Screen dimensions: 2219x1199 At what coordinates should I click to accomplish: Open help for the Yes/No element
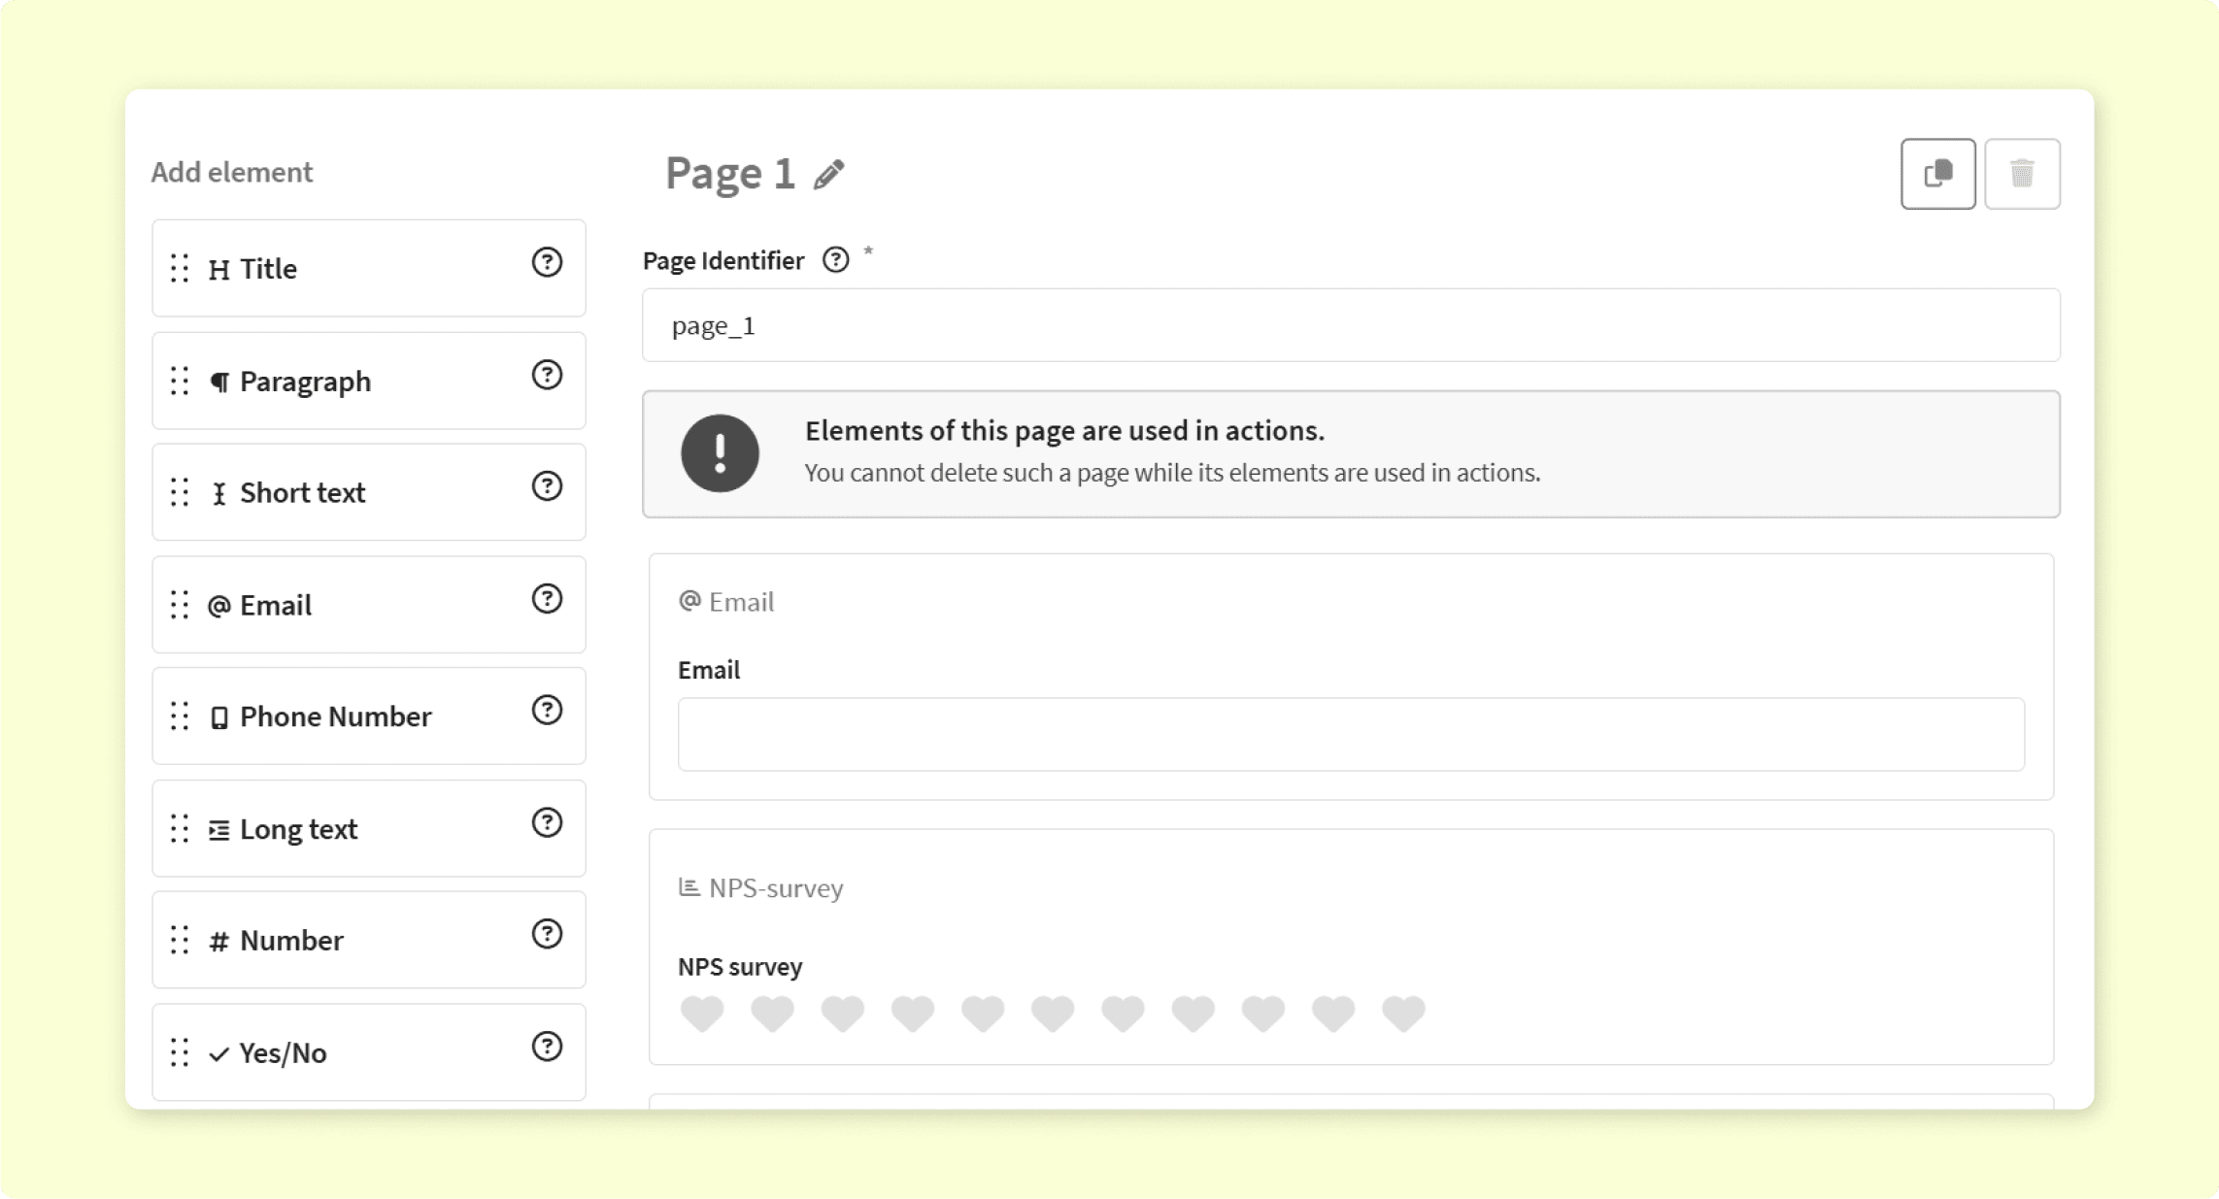(x=547, y=1047)
